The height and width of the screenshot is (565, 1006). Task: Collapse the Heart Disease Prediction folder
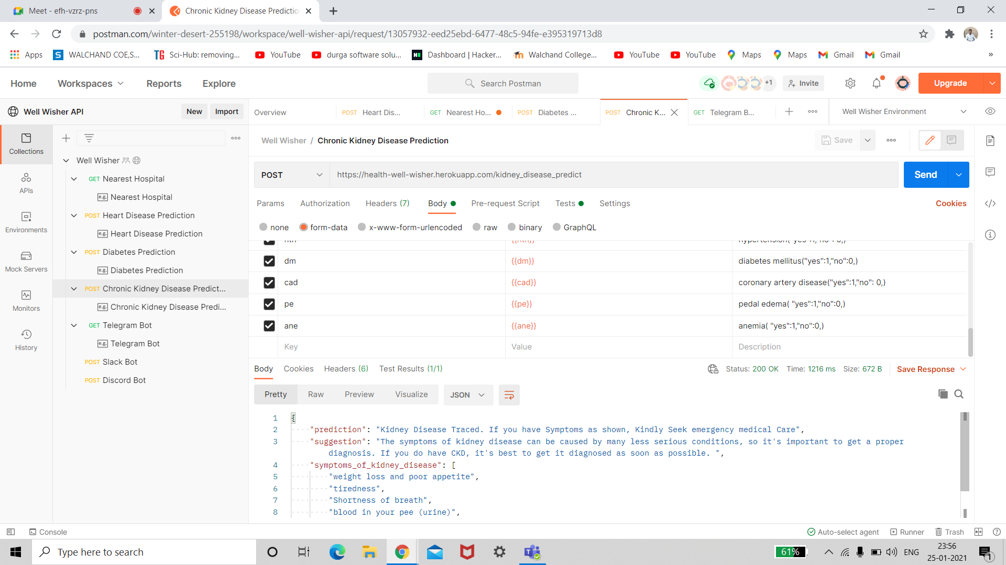(x=74, y=216)
